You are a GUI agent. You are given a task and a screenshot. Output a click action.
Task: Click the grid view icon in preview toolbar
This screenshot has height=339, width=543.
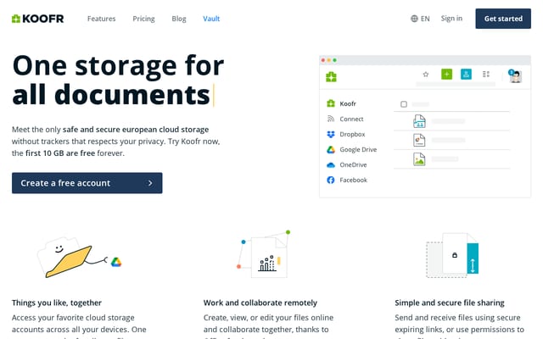pyautogui.click(x=486, y=74)
